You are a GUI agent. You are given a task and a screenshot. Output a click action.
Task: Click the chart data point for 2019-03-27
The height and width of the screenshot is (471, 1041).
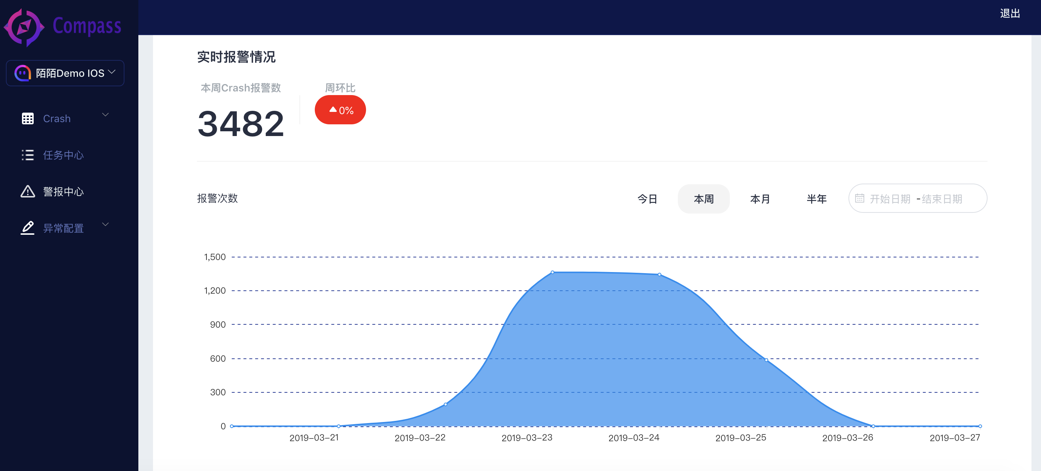click(x=980, y=426)
